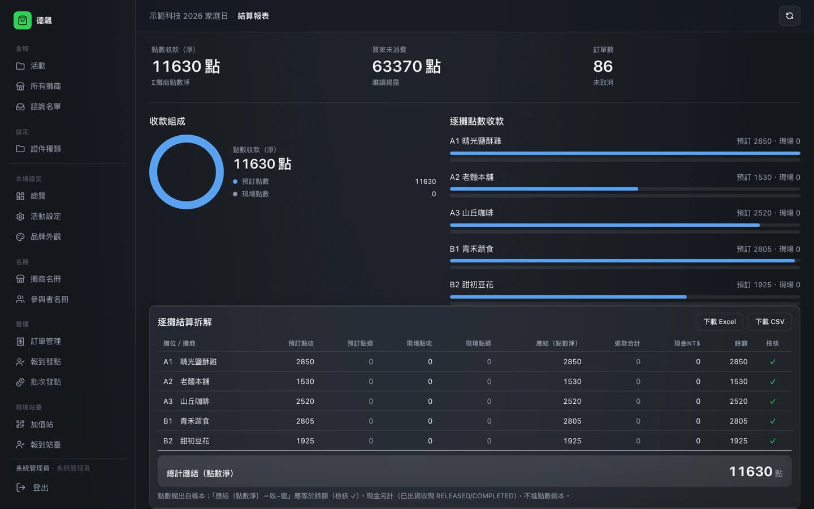Click the inbox icon beside 諮詢名單
This screenshot has height=509, width=814.
click(x=20, y=107)
